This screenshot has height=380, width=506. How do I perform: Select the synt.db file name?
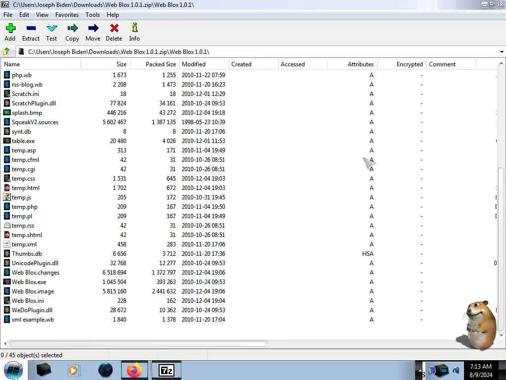(x=21, y=132)
